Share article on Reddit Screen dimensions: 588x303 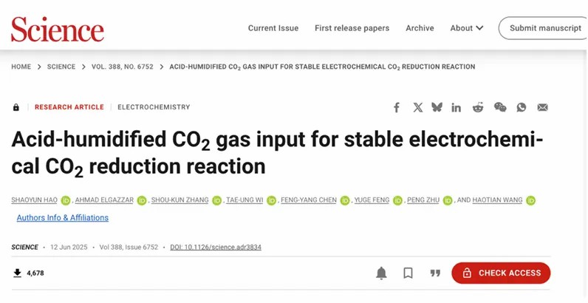pyautogui.click(x=478, y=107)
